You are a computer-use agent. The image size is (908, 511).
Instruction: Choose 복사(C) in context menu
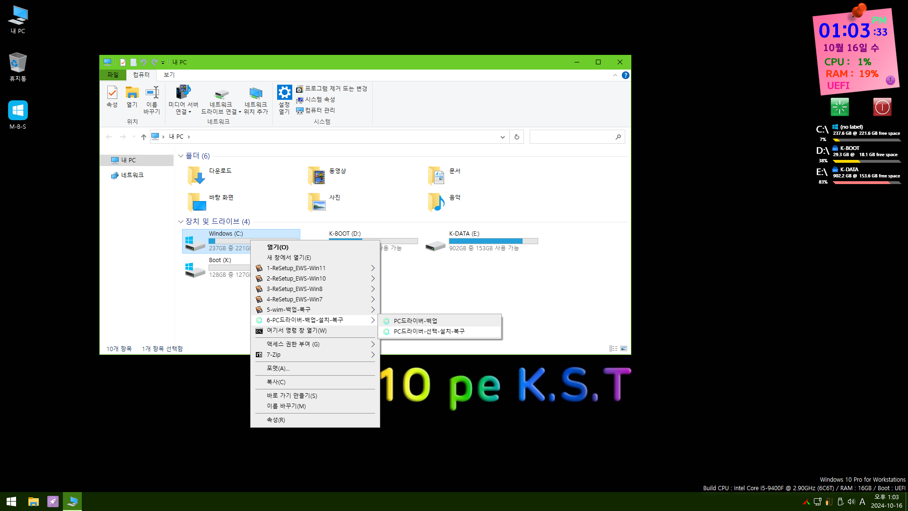coord(315,382)
